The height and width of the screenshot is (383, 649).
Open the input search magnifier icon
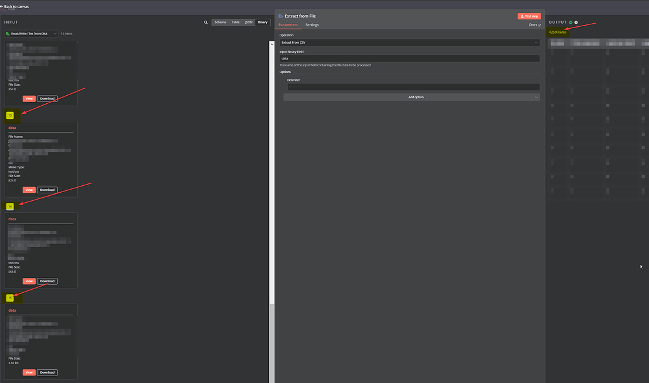206,23
